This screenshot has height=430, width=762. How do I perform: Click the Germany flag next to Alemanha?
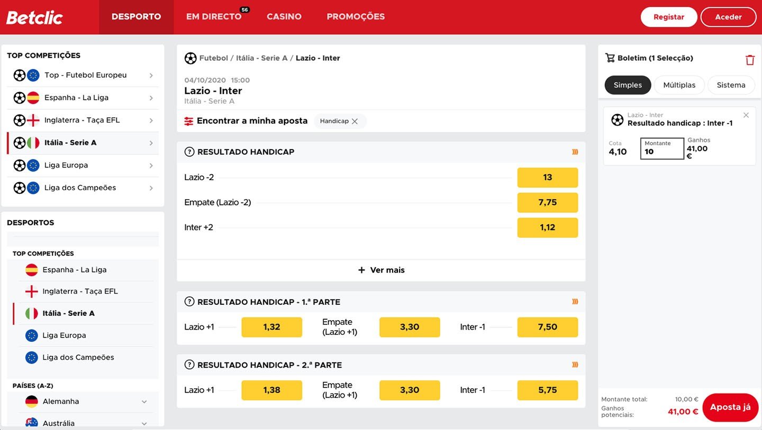pyautogui.click(x=31, y=401)
